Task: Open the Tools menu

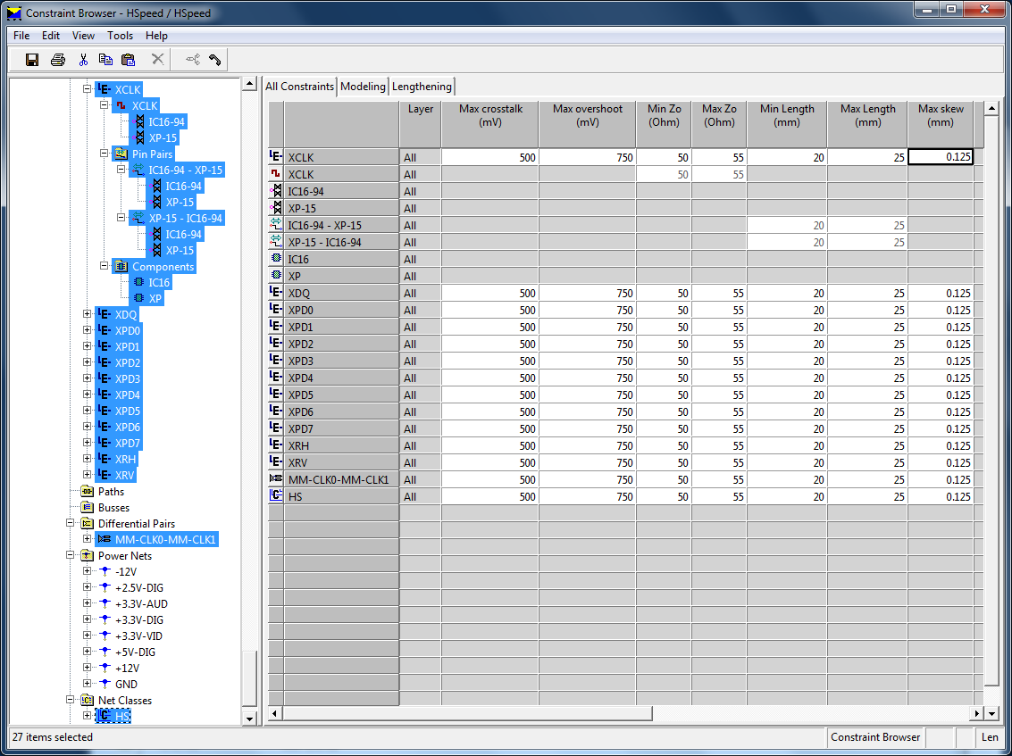Action: [x=120, y=36]
